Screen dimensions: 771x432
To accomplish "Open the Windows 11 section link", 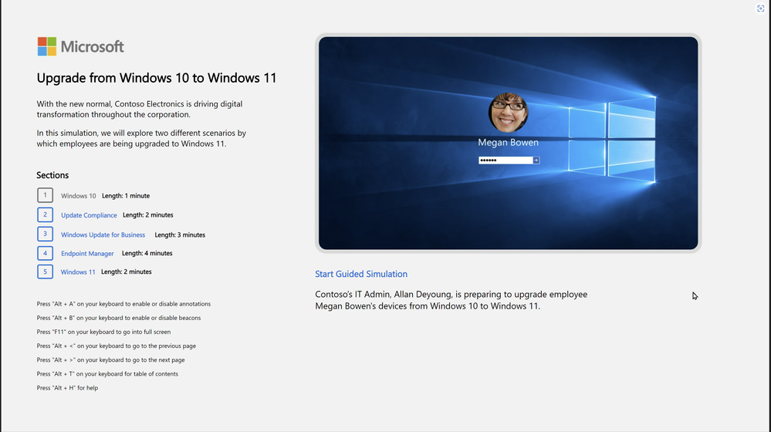I will 78,272.
